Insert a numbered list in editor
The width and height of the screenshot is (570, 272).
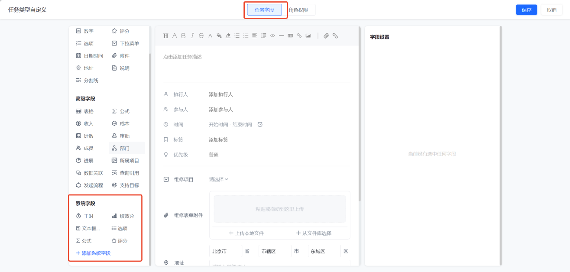tap(237, 36)
